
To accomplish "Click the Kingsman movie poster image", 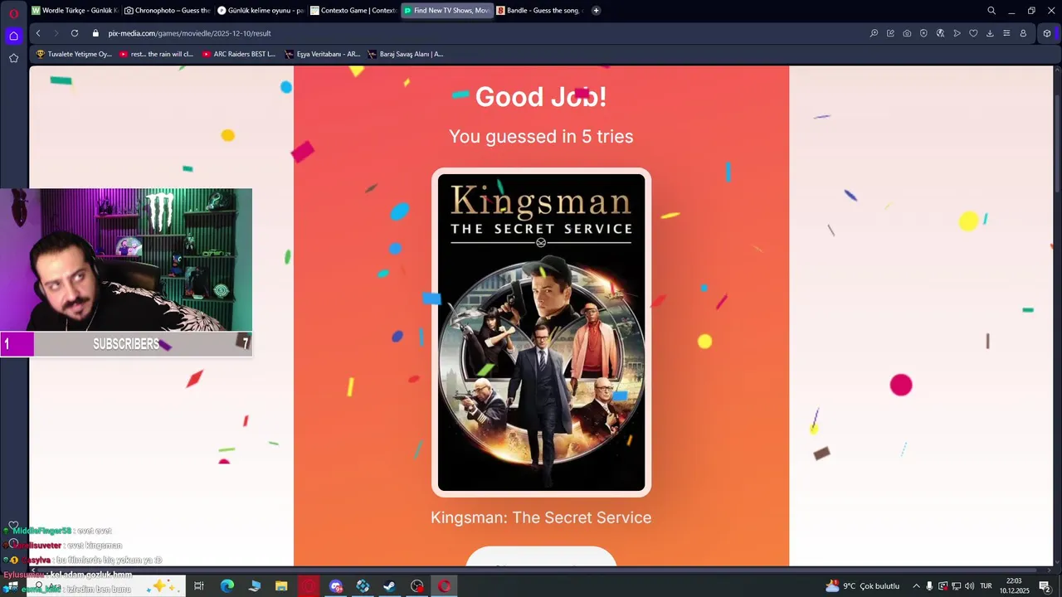I will (x=541, y=332).
